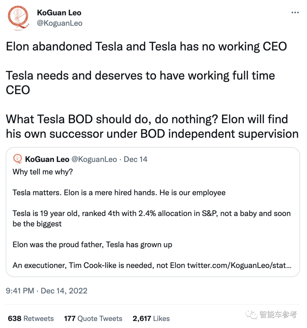Select the @KoguanLeo handle inside the quoted tweet
307x328 pixels.
click(94, 159)
